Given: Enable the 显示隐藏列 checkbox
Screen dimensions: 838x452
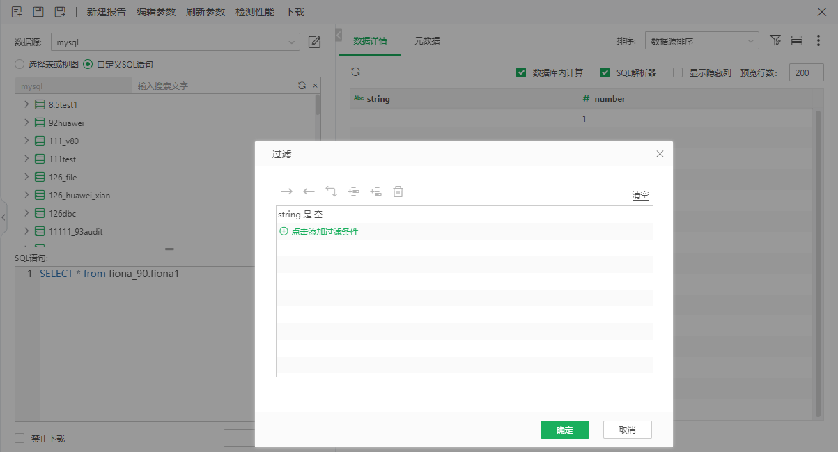Looking at the screenshot, I should [x=678, y=72].
